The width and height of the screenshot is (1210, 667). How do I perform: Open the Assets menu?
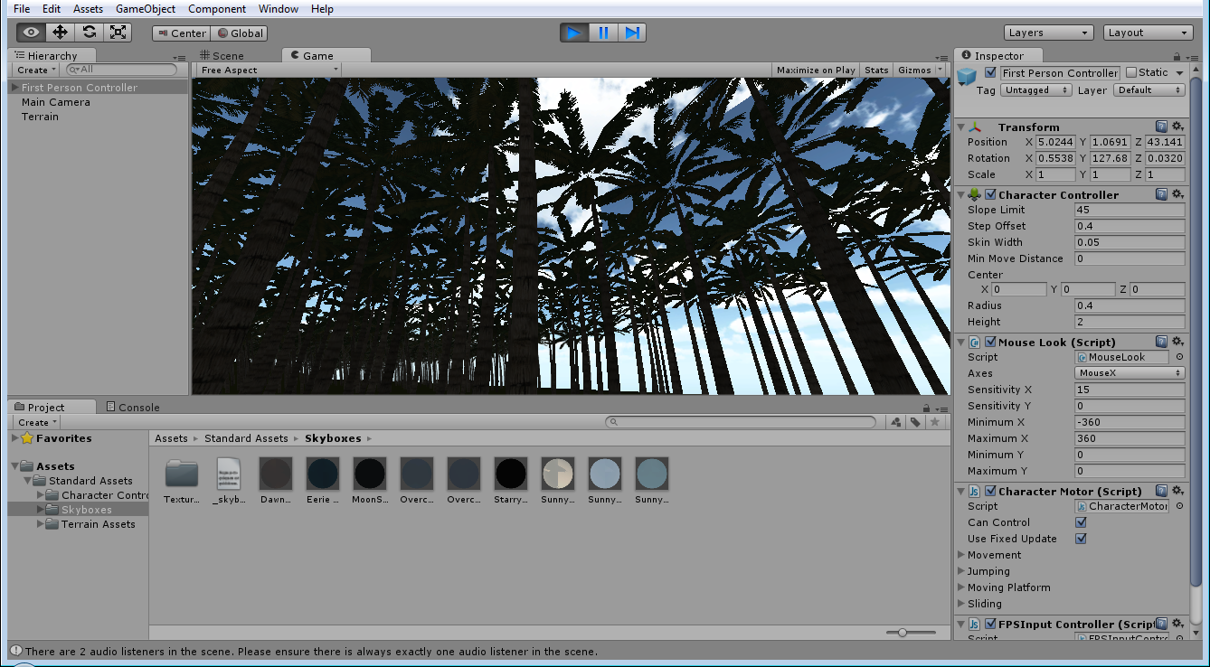[x=88, y=9]
